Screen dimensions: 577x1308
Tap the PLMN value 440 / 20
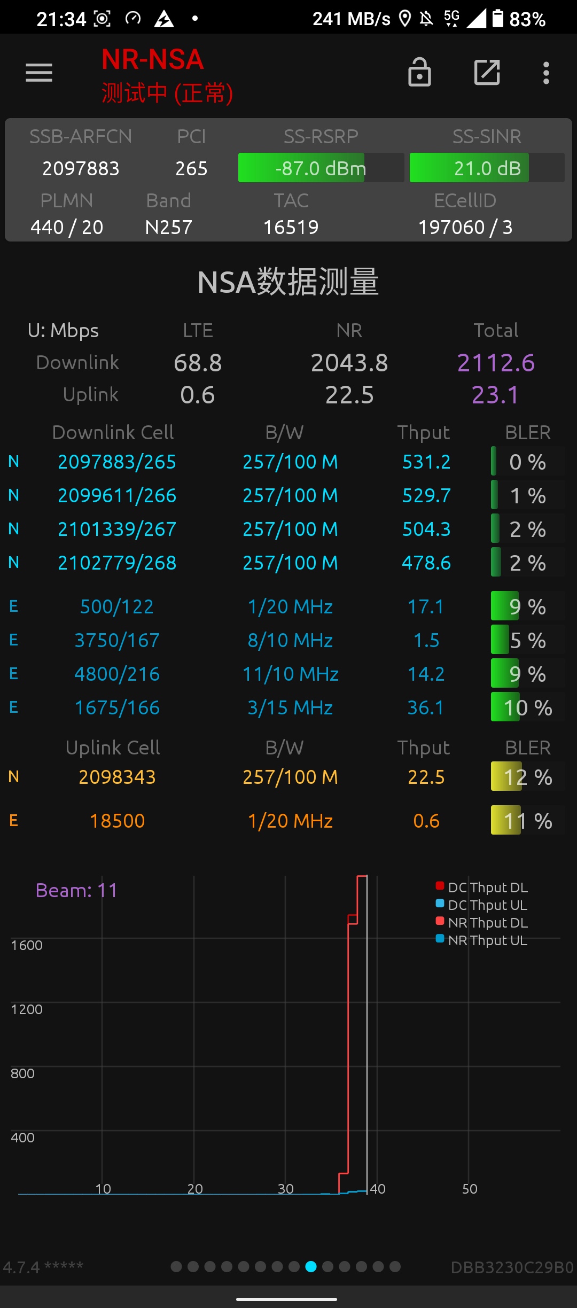pos(67,227)
